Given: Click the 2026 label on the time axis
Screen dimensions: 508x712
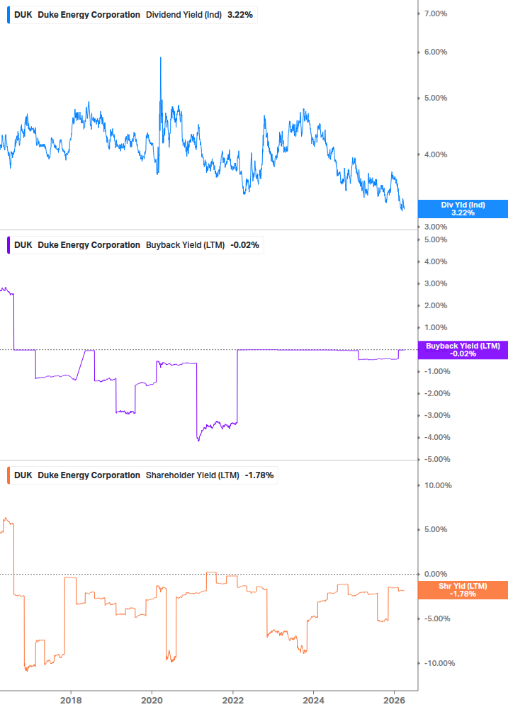Looking at the screenshot, I should click(x=394, y=700).
